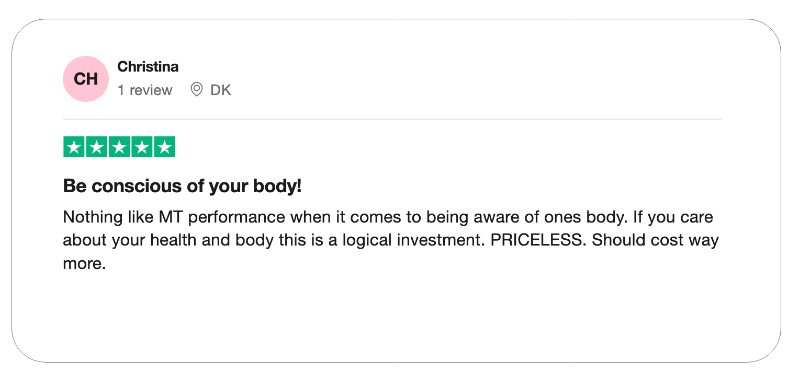Click the pink CH avatar circle
The width and height of the screenshot is (788, 373).
[86, 79]
